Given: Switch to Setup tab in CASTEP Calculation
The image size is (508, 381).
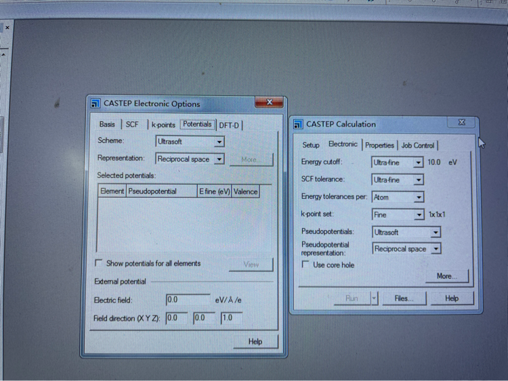Looking at the screenshot, I should 311,145.
